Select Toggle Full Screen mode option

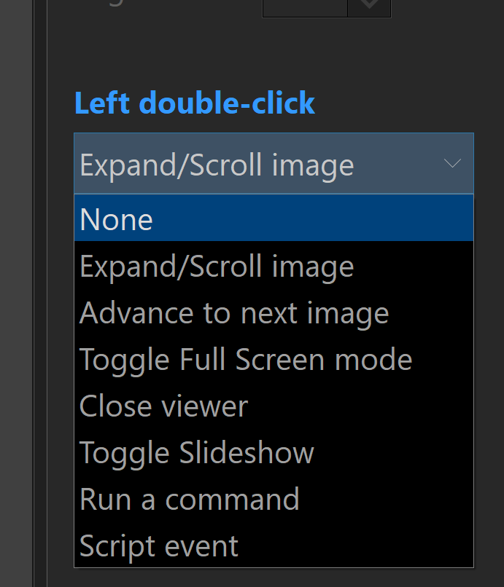(x=274, y=360)
